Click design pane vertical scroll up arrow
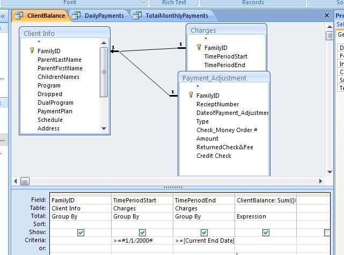Screen dimensions: 344x255 coord(330,26)
